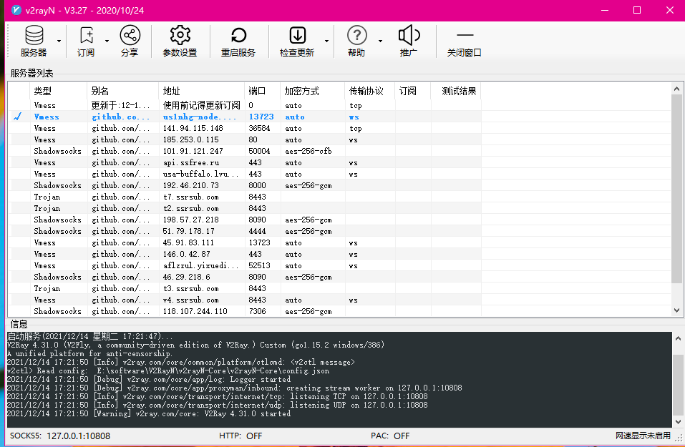
Task: Sort by 地址 column header
Action: click(x=201, y=91)
